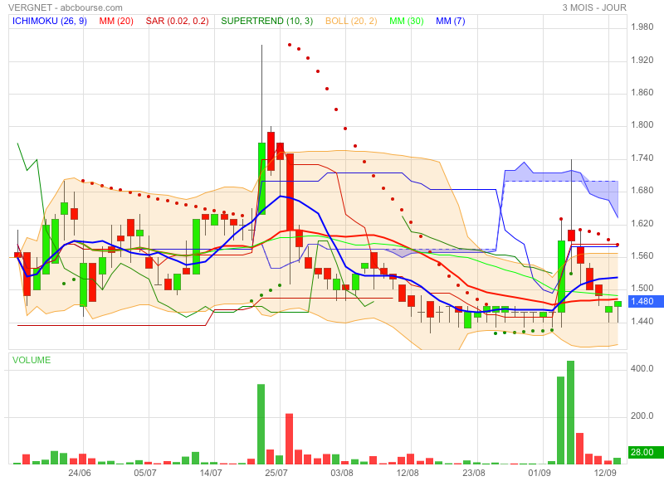
Task: Click the VOLUME panel label
Action: click(x=32, y=360)
